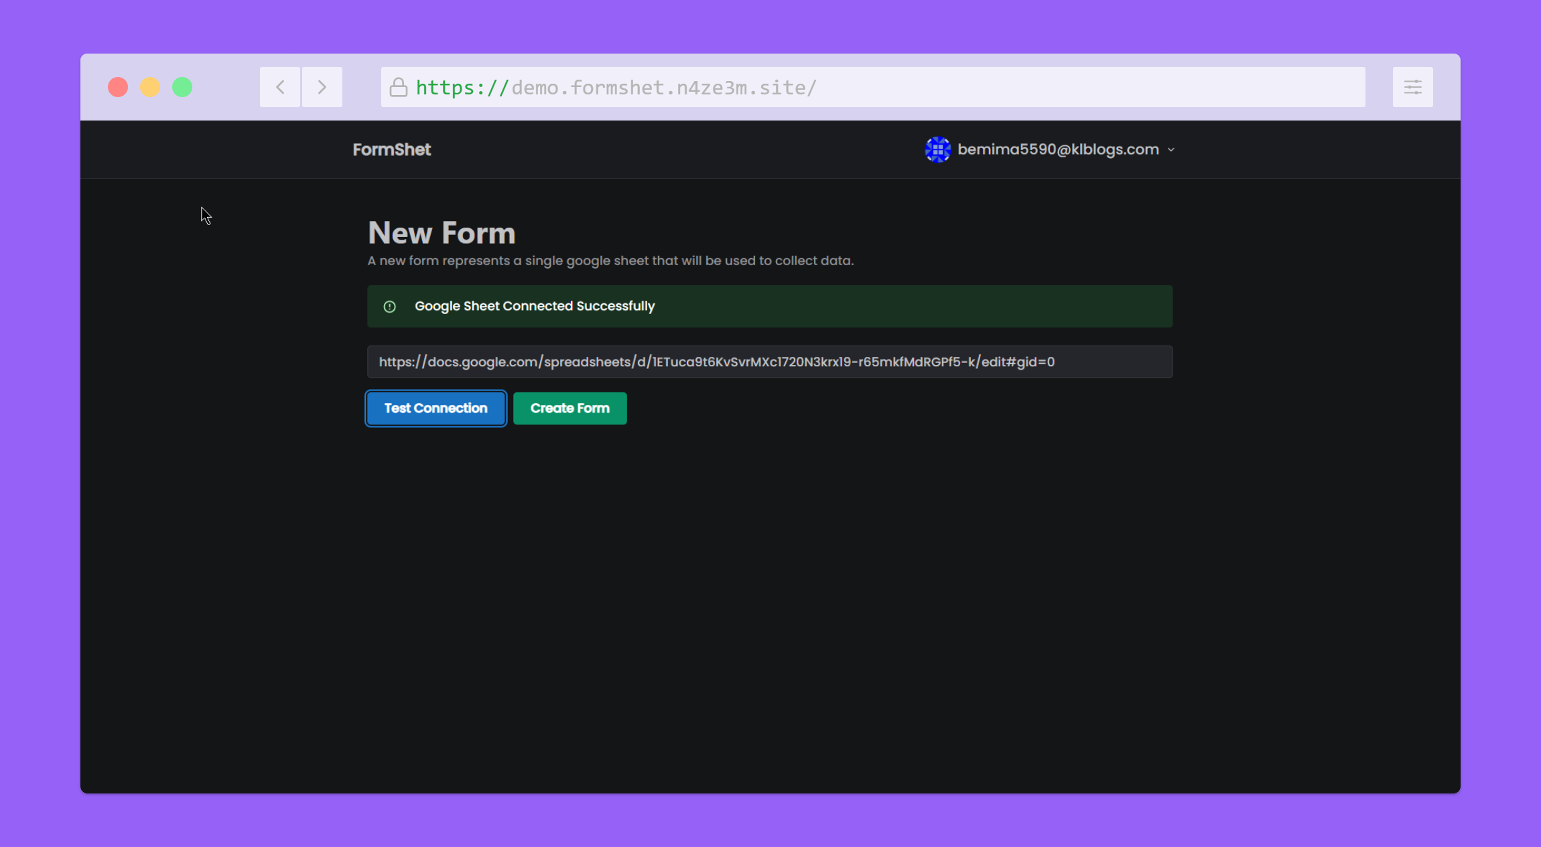Click the green maximize window dot
Screen dimensions: 1541x847
[182, 87]
